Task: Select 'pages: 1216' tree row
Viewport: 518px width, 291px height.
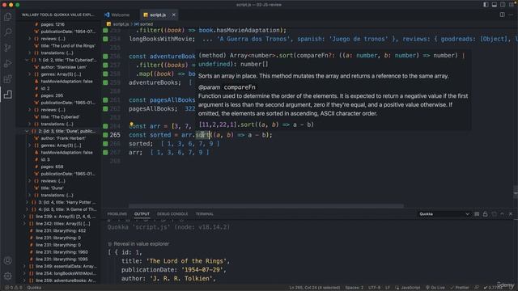Action: coord(58,24)
